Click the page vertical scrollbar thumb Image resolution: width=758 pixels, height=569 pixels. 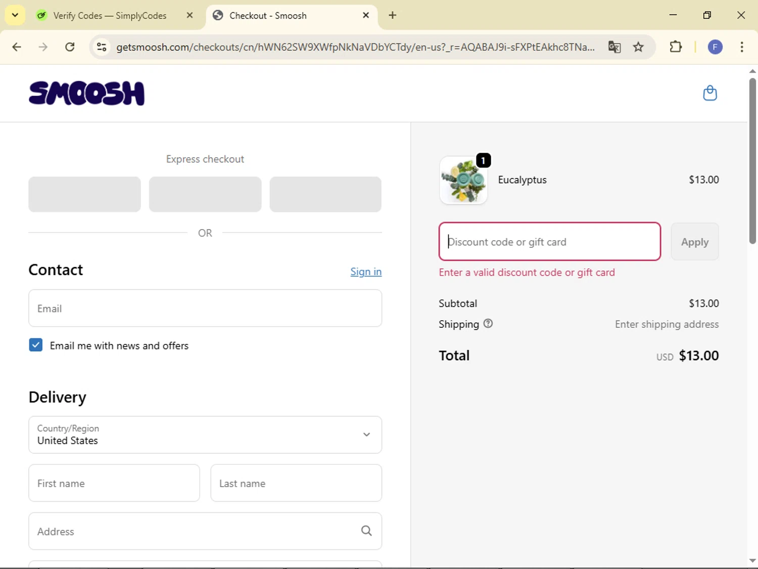[x=752, y=161]
